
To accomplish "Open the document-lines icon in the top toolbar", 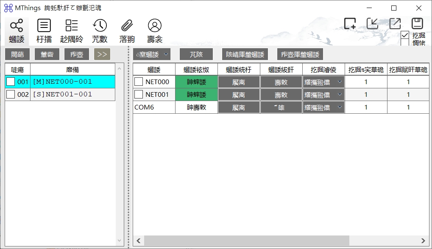I will pos(44,26).
